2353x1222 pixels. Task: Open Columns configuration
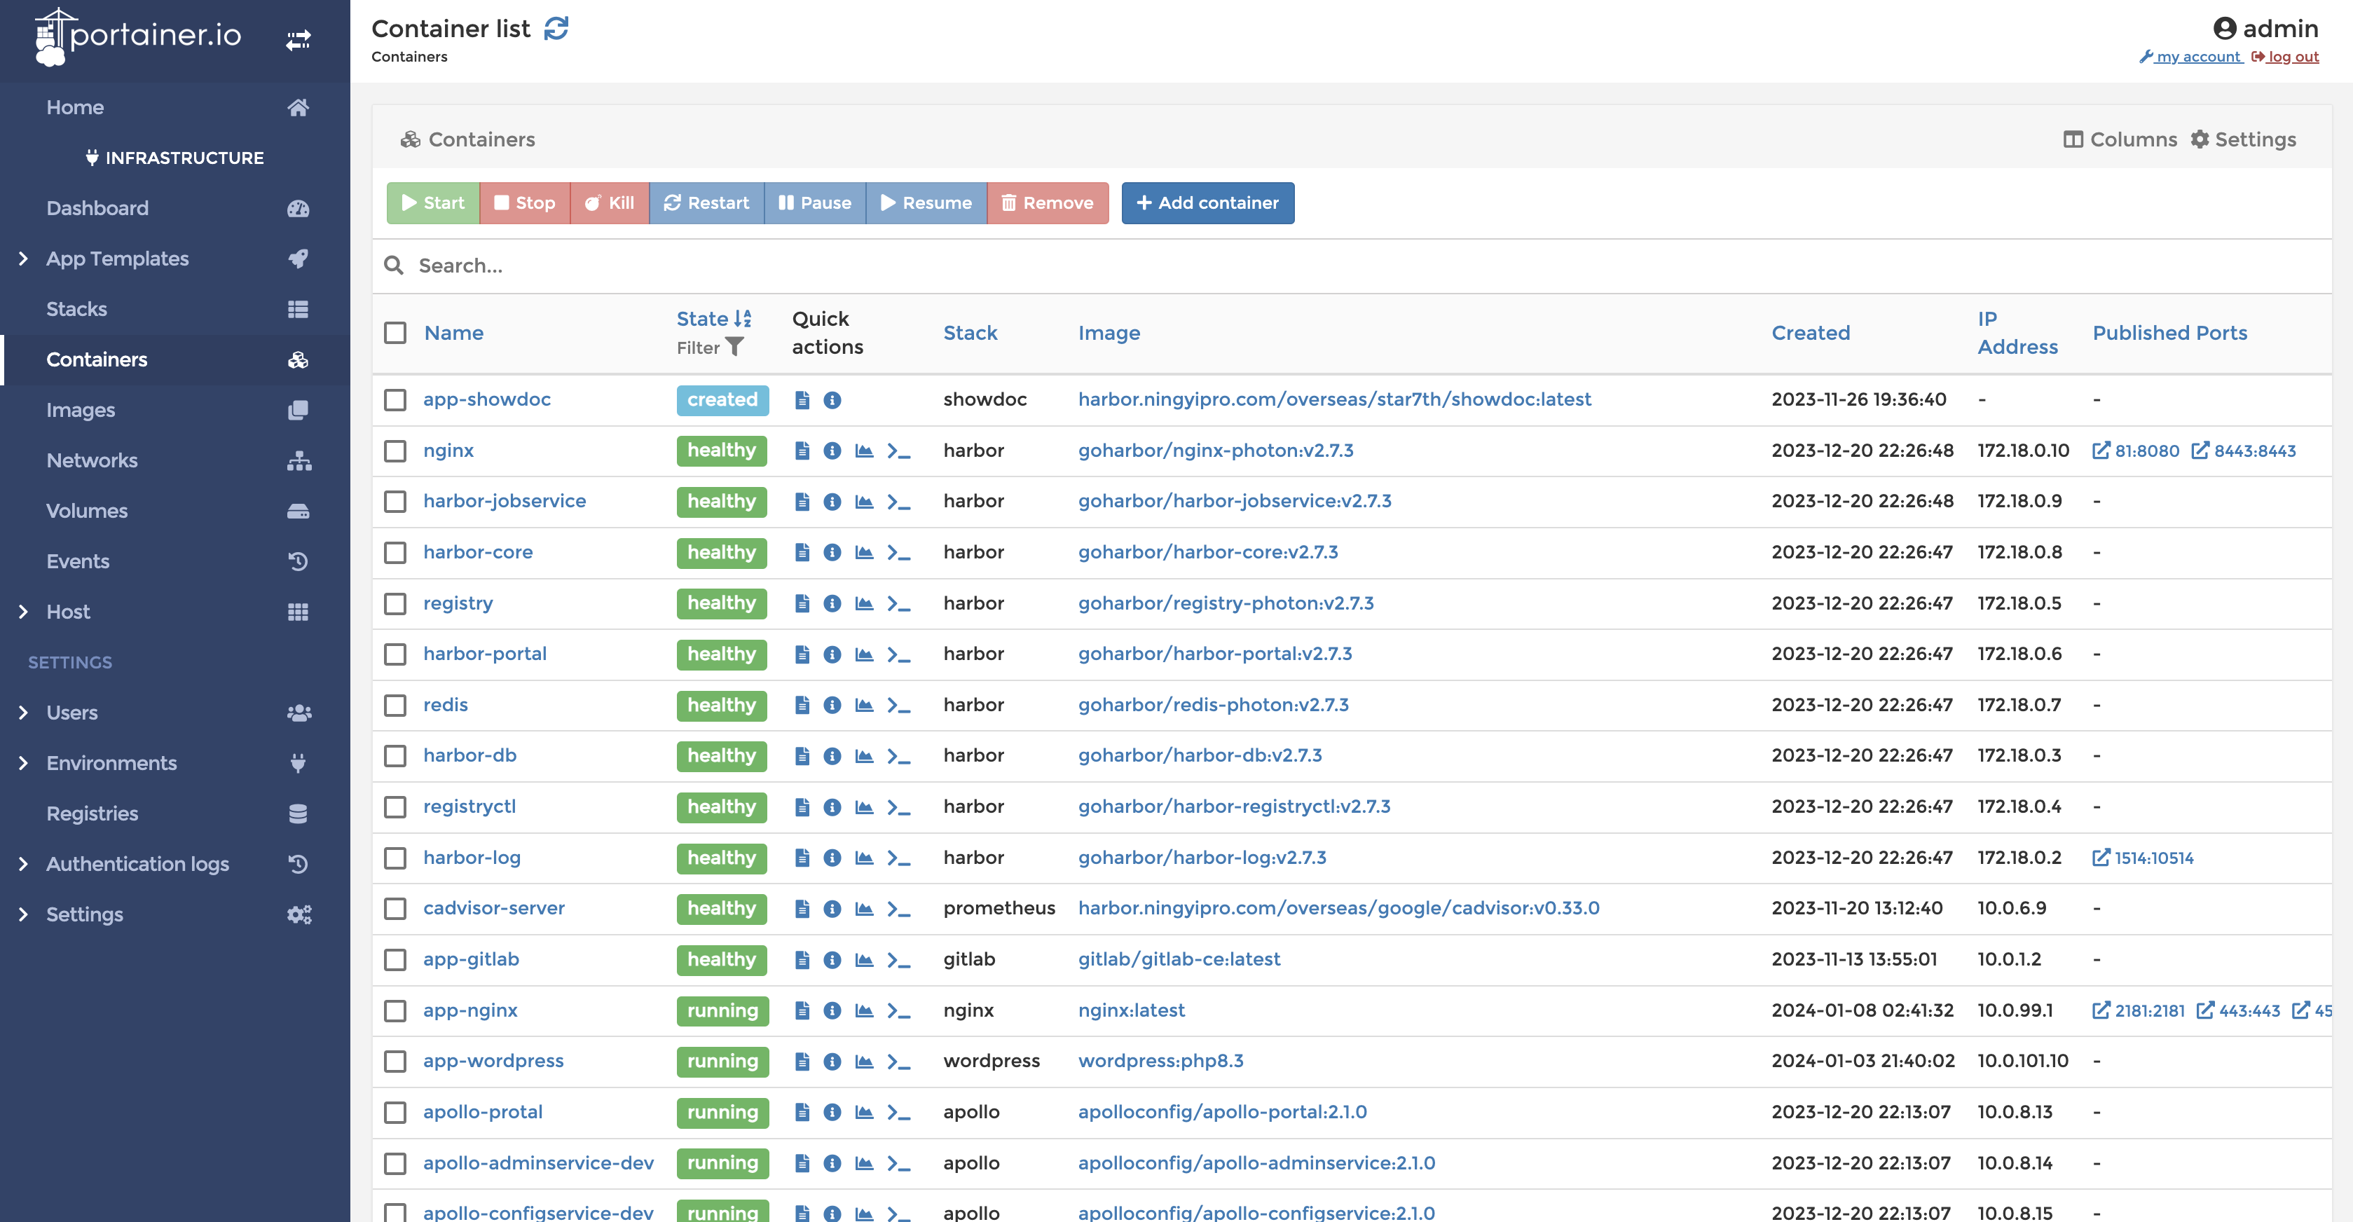[x=2120, y=139]
